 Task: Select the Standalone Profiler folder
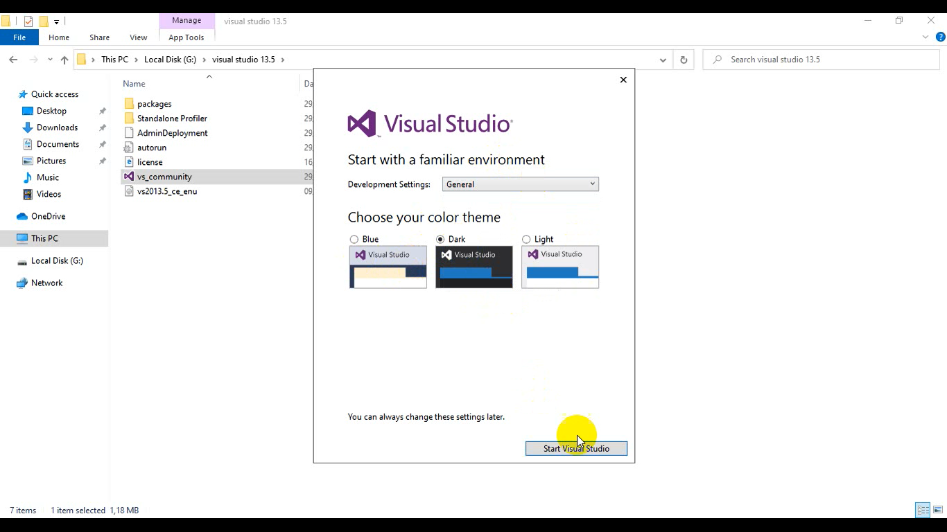coord(172,118)
